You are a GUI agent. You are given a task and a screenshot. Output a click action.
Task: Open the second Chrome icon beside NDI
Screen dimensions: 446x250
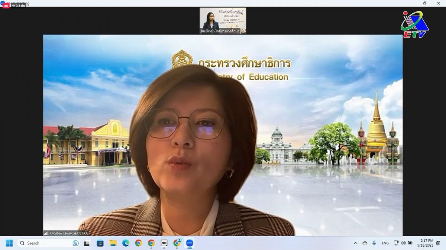pyautogui.click(x=151, y=243)
